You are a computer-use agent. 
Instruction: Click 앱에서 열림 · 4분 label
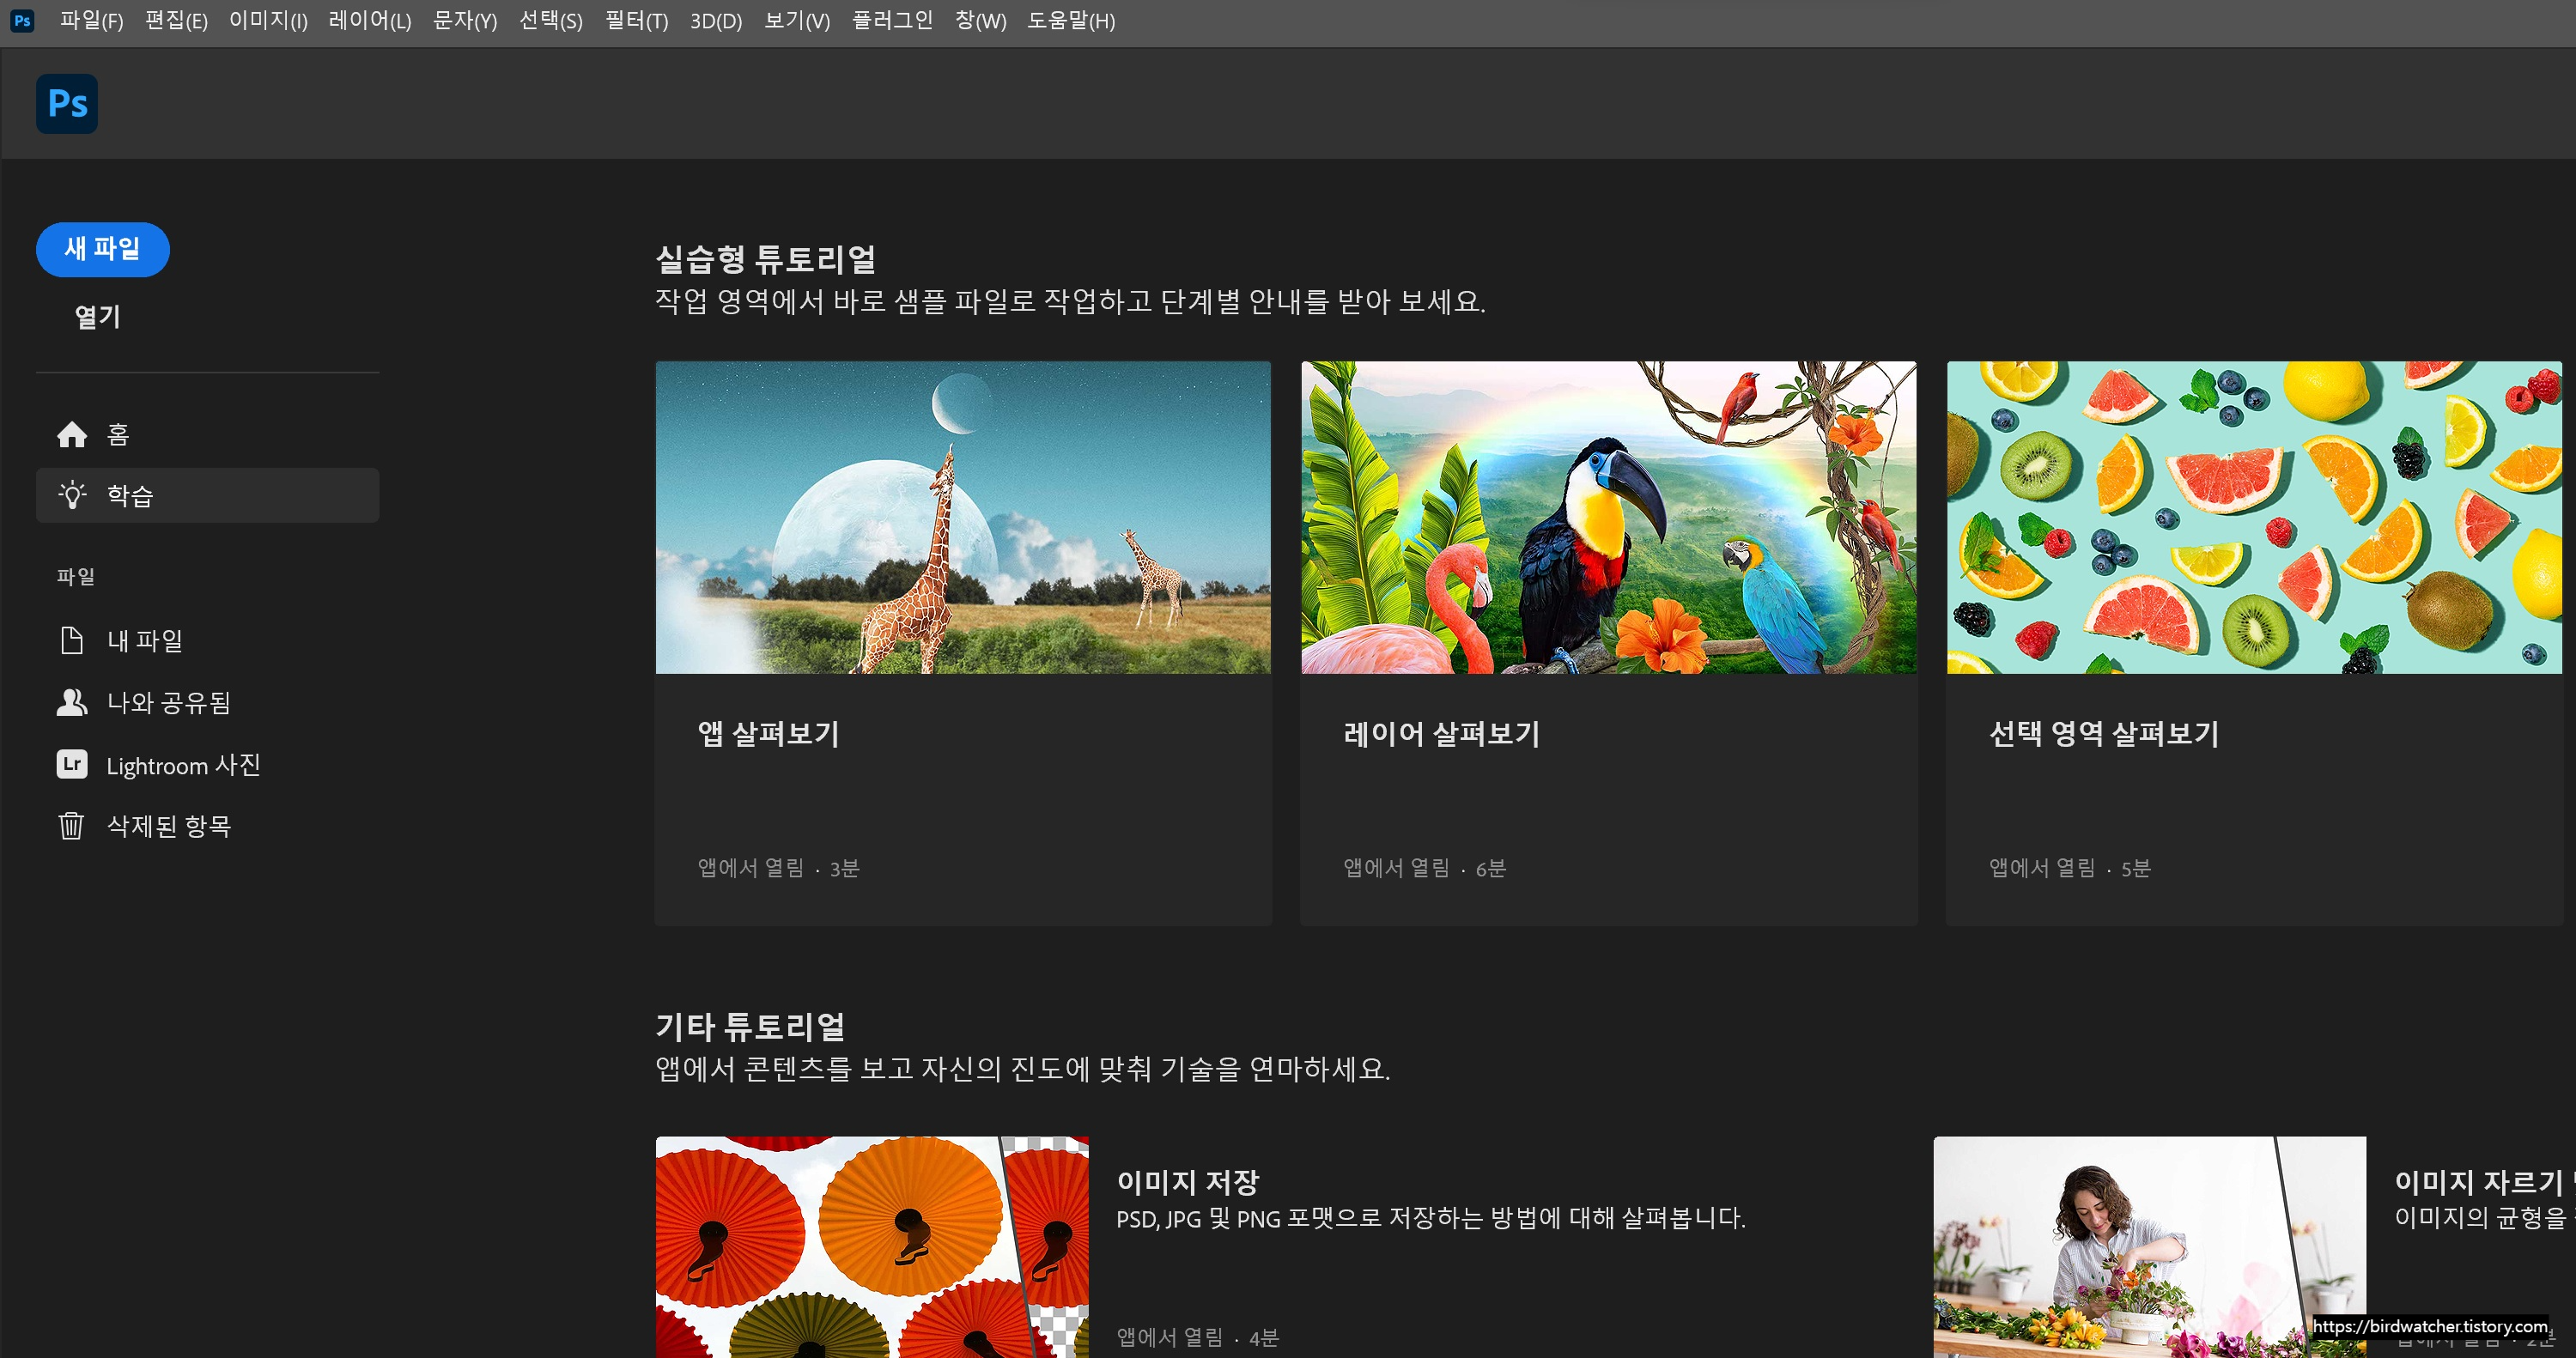[1197, 1337]
